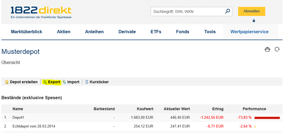Click the 1822direkt logo
The height and width of the screenshot is (133, 285).
tap(41, 12)
